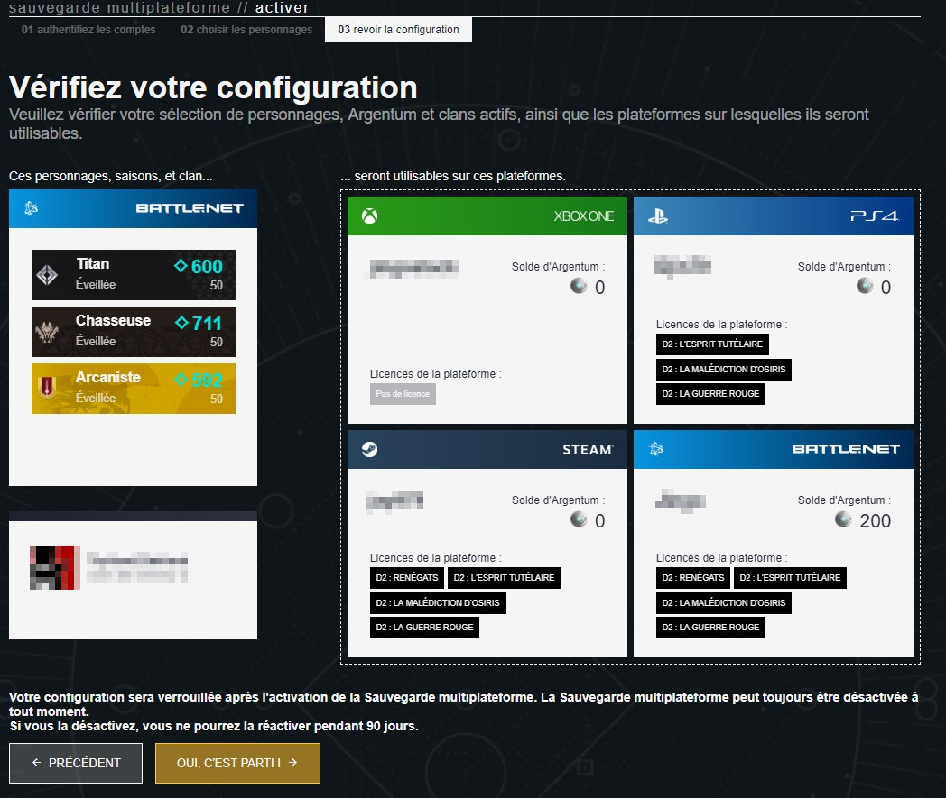Click the clan banner thumbnail

(55, 567)
